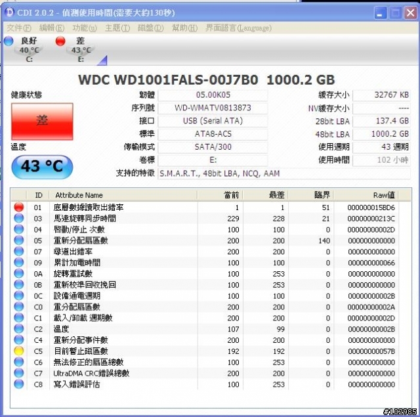Click raw value 00000000057B
The height and width of the screenshot is (417, 420).
pos(371,351)
